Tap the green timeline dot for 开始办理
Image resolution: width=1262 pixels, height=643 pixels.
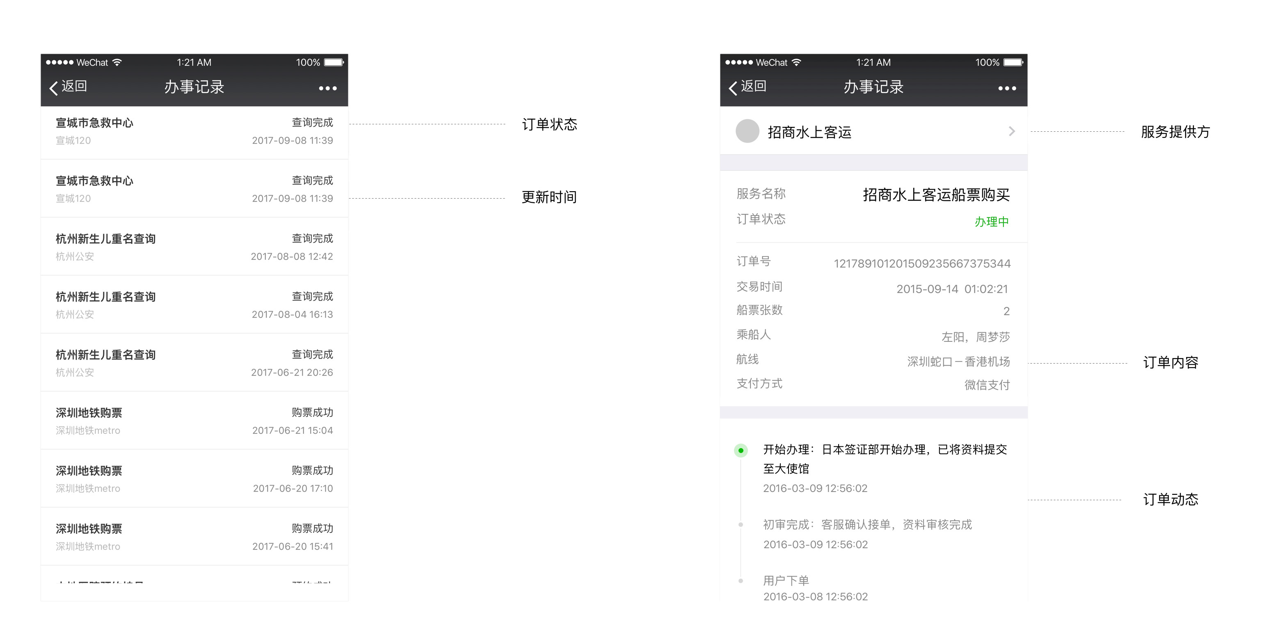[741, 450]
